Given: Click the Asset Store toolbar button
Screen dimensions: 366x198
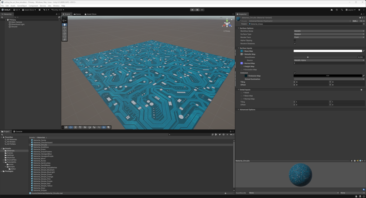Looking at the screenshot, I should [x=29, y=10].
